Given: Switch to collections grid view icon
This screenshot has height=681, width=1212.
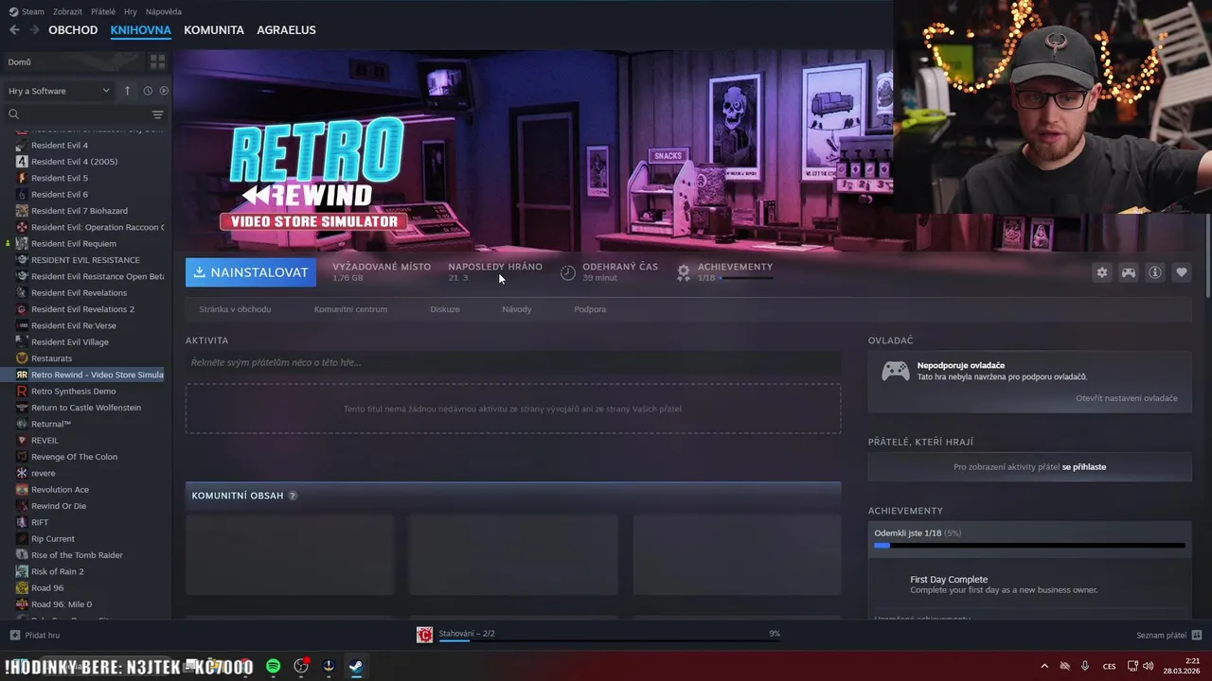Looking at the screenshot, I should [x=157, y=61].
